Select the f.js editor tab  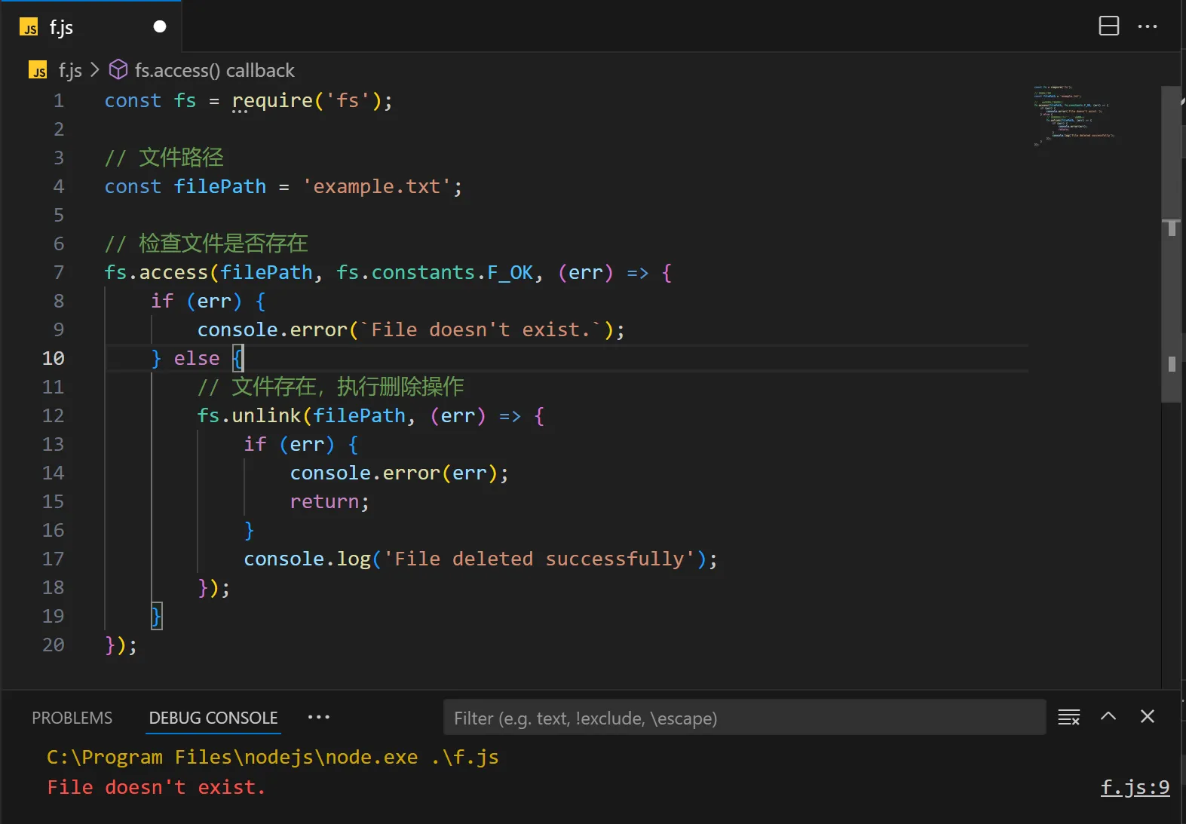point(91,27)
